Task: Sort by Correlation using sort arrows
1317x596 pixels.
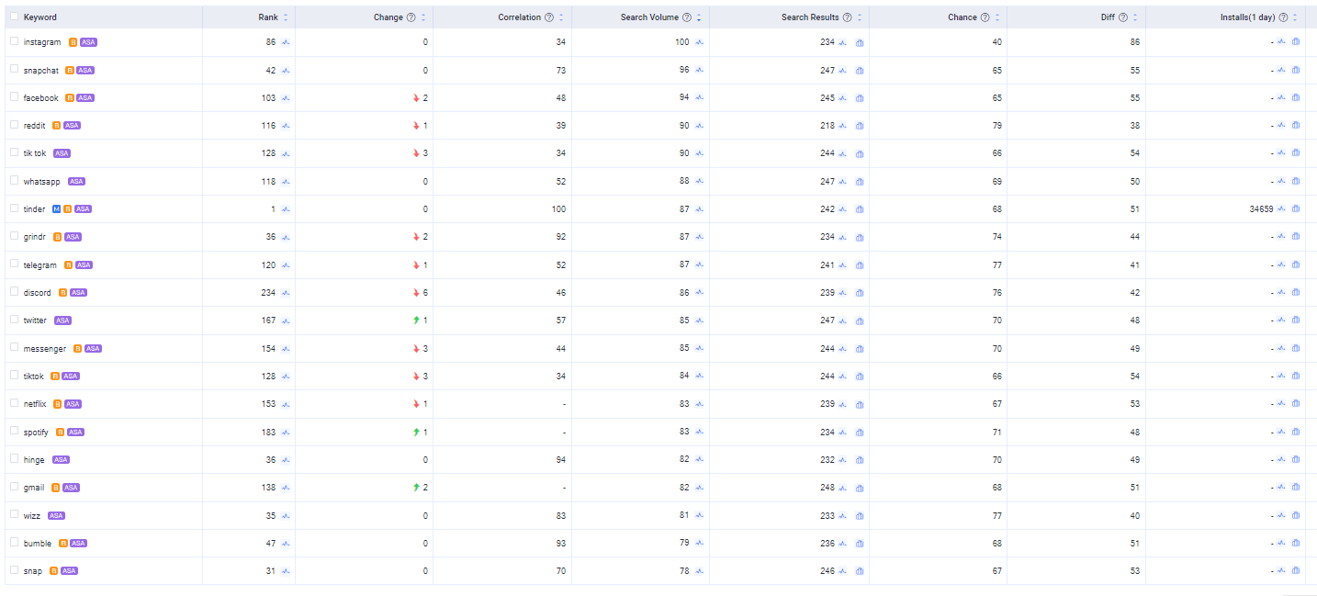Action: (562, 17)
